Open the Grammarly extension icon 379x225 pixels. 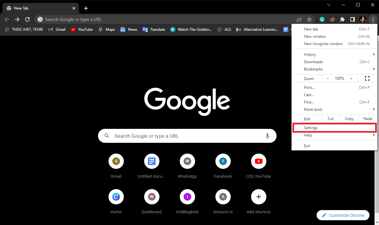coord(322,19)
